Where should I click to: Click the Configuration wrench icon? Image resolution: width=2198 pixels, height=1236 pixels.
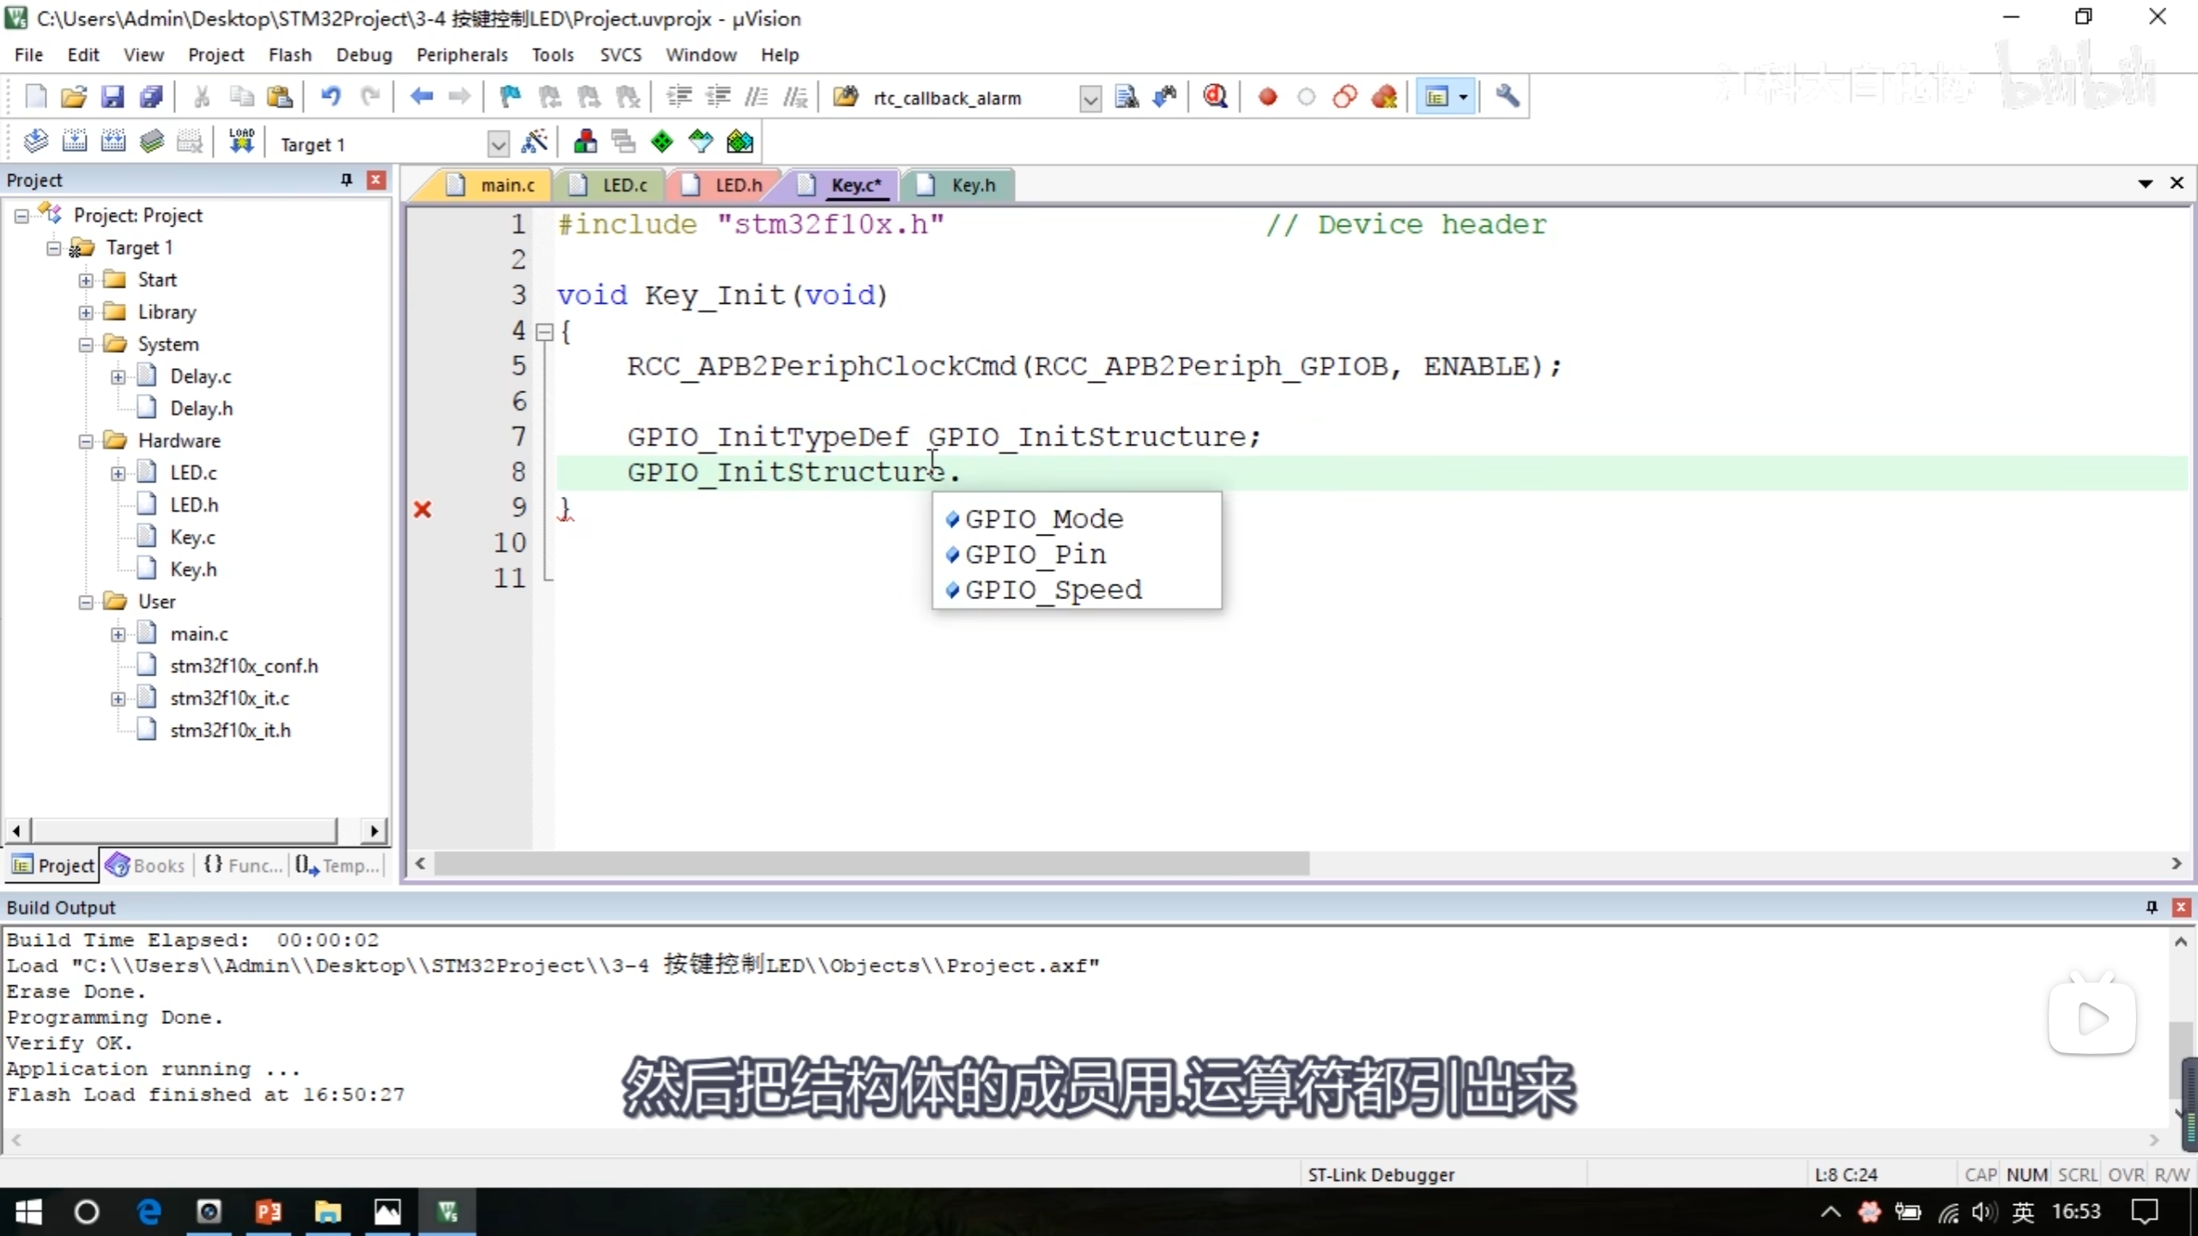tap(1507, 97)
